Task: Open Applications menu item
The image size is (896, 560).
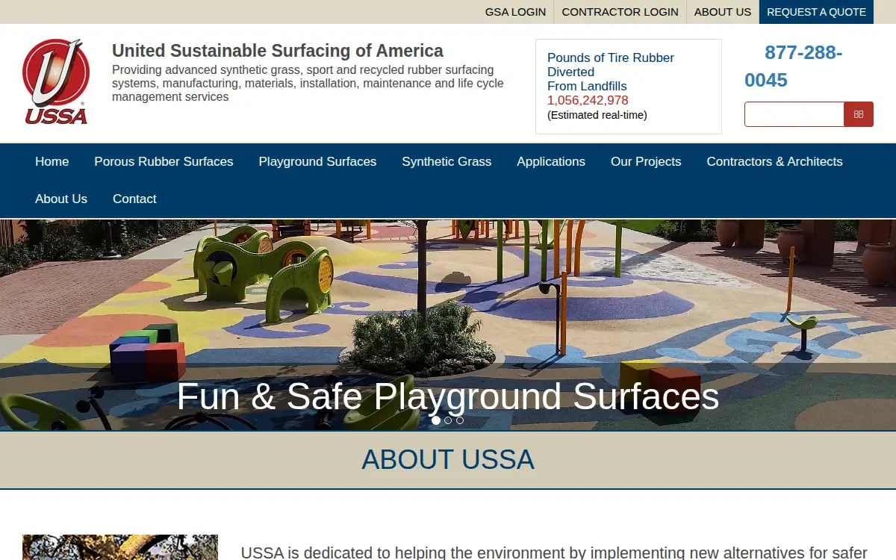Action: (551, 162)
